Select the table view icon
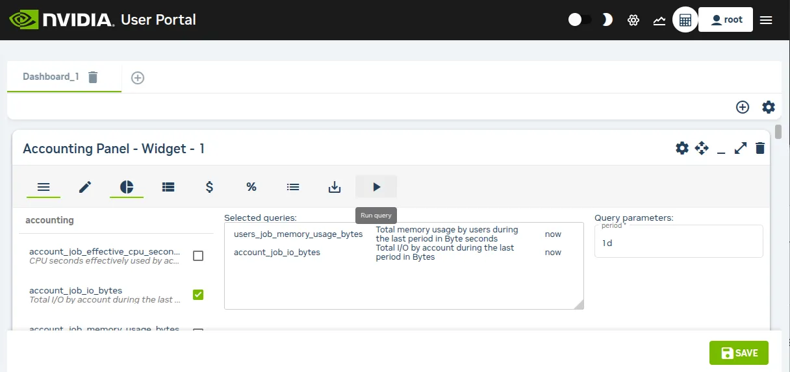The image size is (790, 372). (x=168, y=187)
